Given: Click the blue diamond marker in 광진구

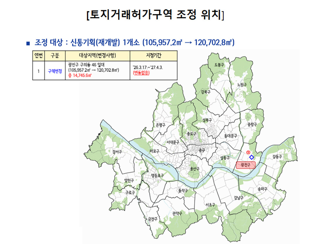Looking at the screenshot, I should (x=251, y=157).
